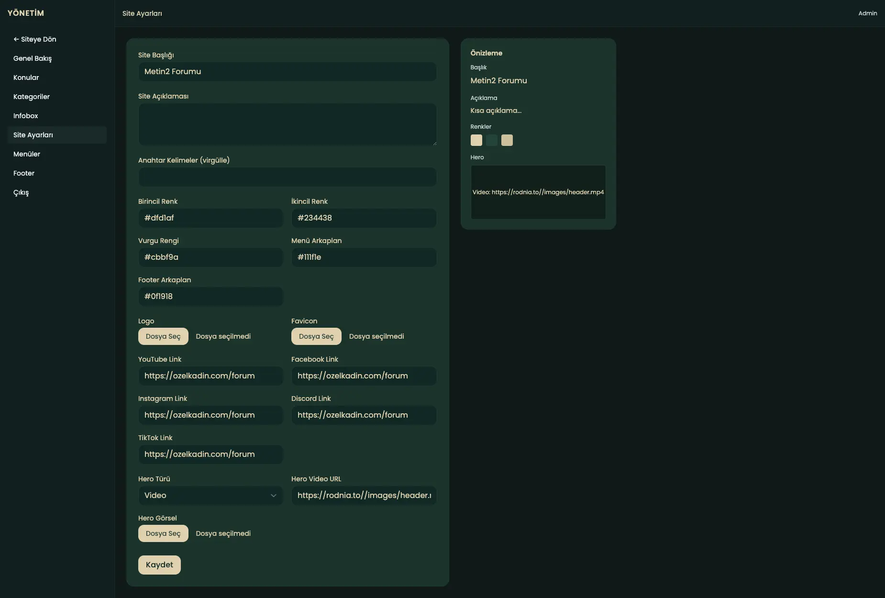Click the Birincil Renk color input
The width and height of the screenshot is (885, 598).
210,218
